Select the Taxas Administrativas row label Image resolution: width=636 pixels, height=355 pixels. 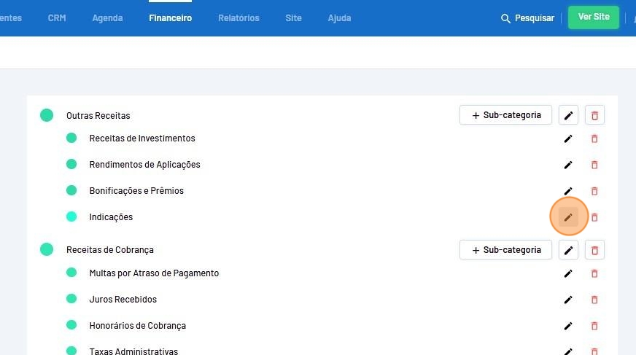(133, 351)
